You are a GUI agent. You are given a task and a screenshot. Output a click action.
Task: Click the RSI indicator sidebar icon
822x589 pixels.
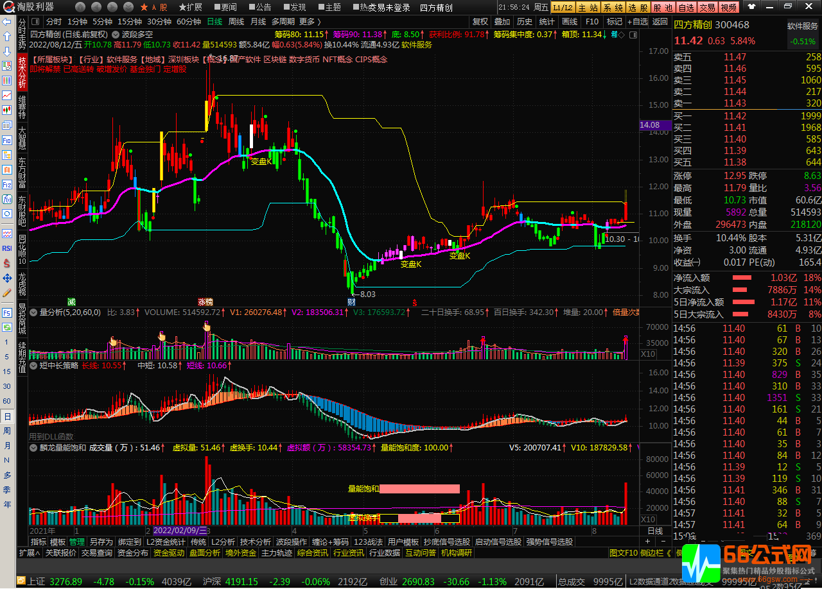[x=7, y=248]
